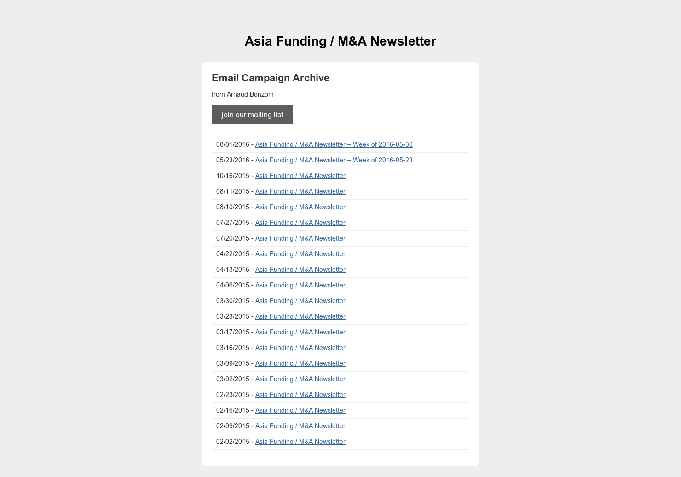Open the newsletter link dated 04/13/2015
The width and height of the screenshot is (681, 477).
(300, 270)
